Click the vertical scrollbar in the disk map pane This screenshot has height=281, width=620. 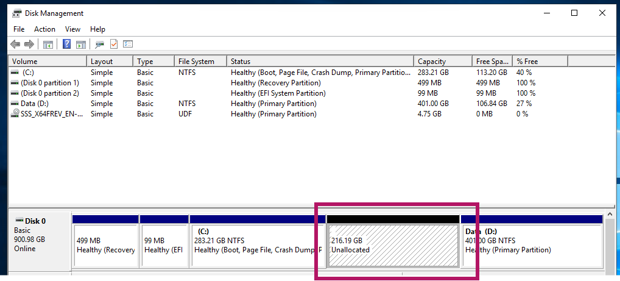point(610,243)
